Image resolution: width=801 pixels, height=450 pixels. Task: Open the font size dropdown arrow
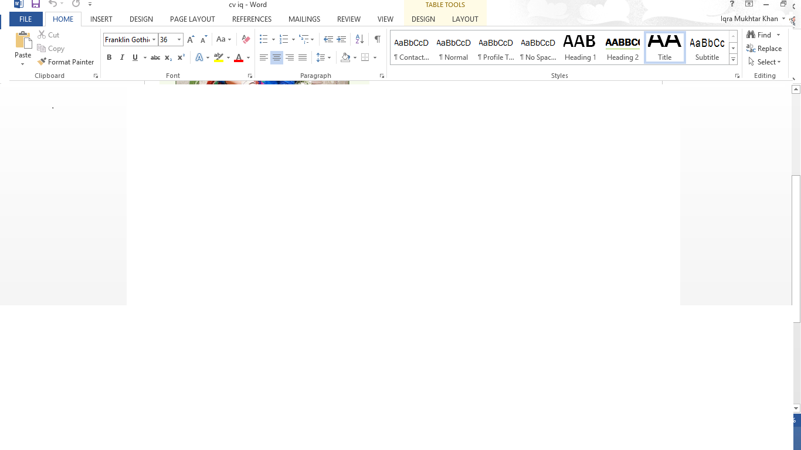[x=179, y=40]
